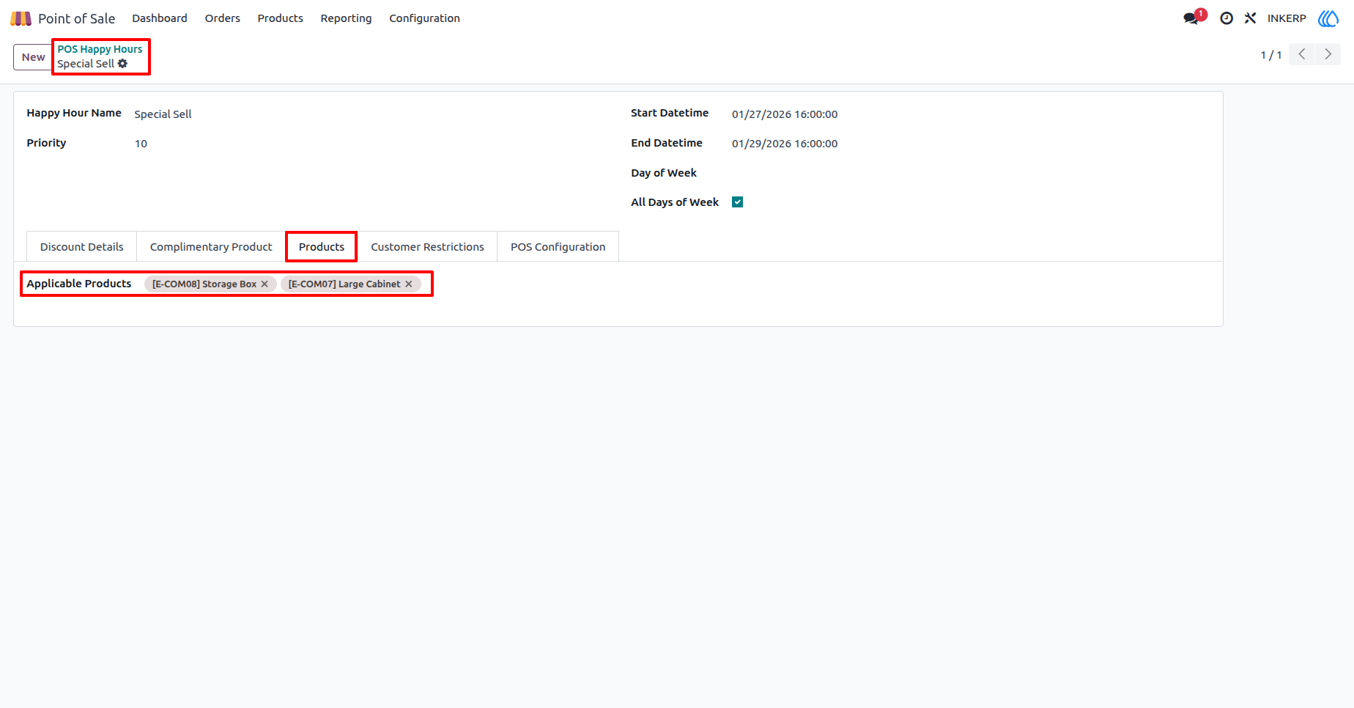
Task: Switch to the Customer Restrictions tab
Action: point(428,247)
